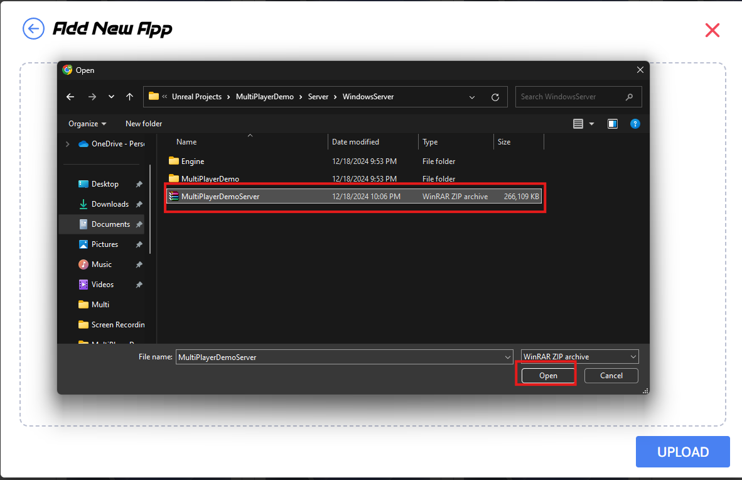This screenshot has width=742, height=480.
Task: Navigate back with the left arrow button
Action: click(70, 97)
